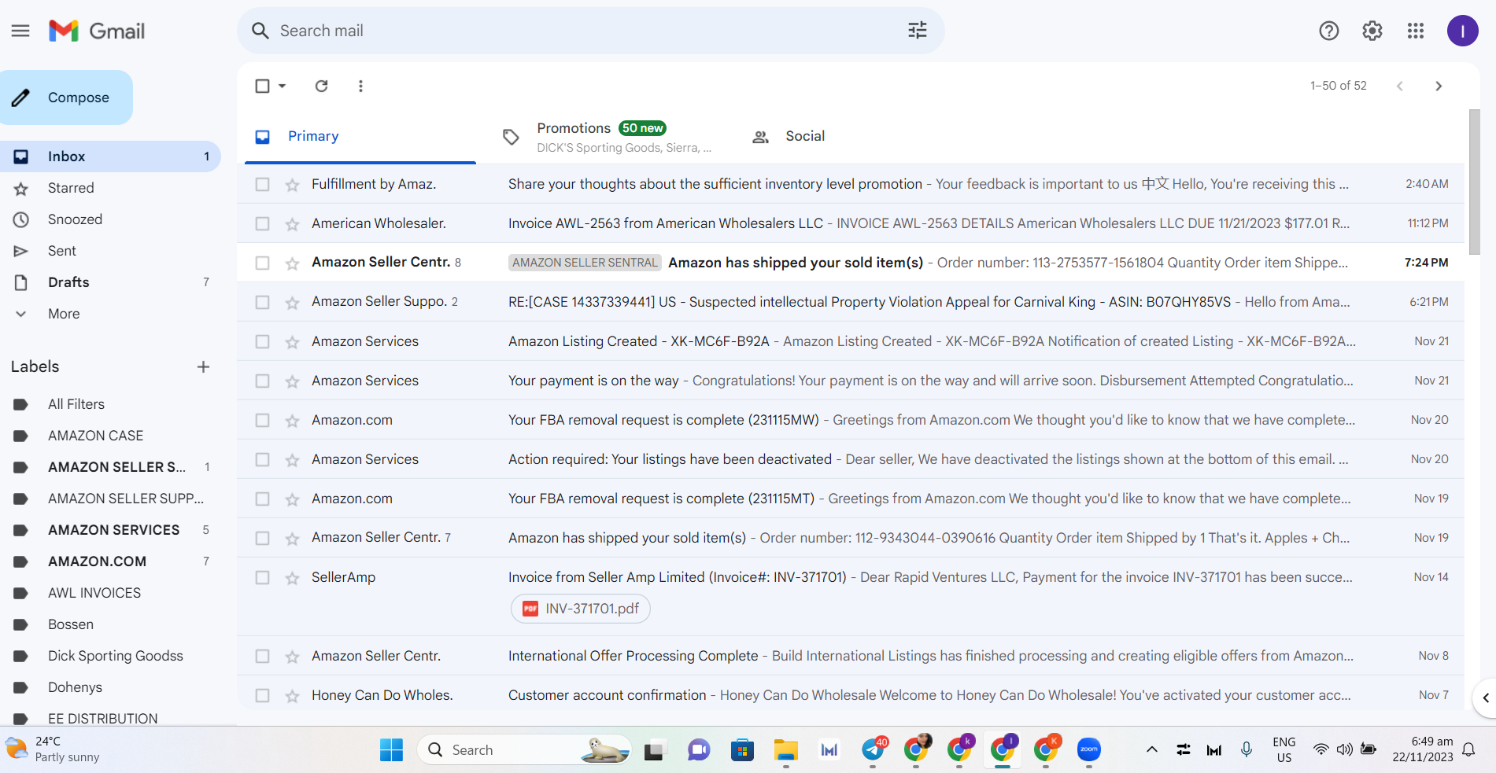1496x773 pixels.
Task: Switch to the Primary tab
Action: coord(360,136)
